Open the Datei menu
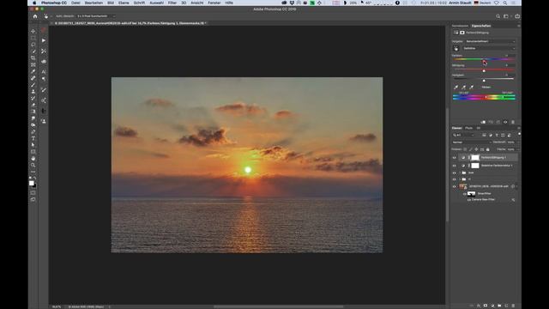 coord(75,3)
